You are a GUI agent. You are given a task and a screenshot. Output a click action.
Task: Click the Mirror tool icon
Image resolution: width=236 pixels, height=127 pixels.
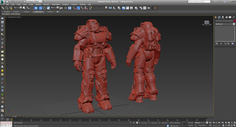(110, 8)
